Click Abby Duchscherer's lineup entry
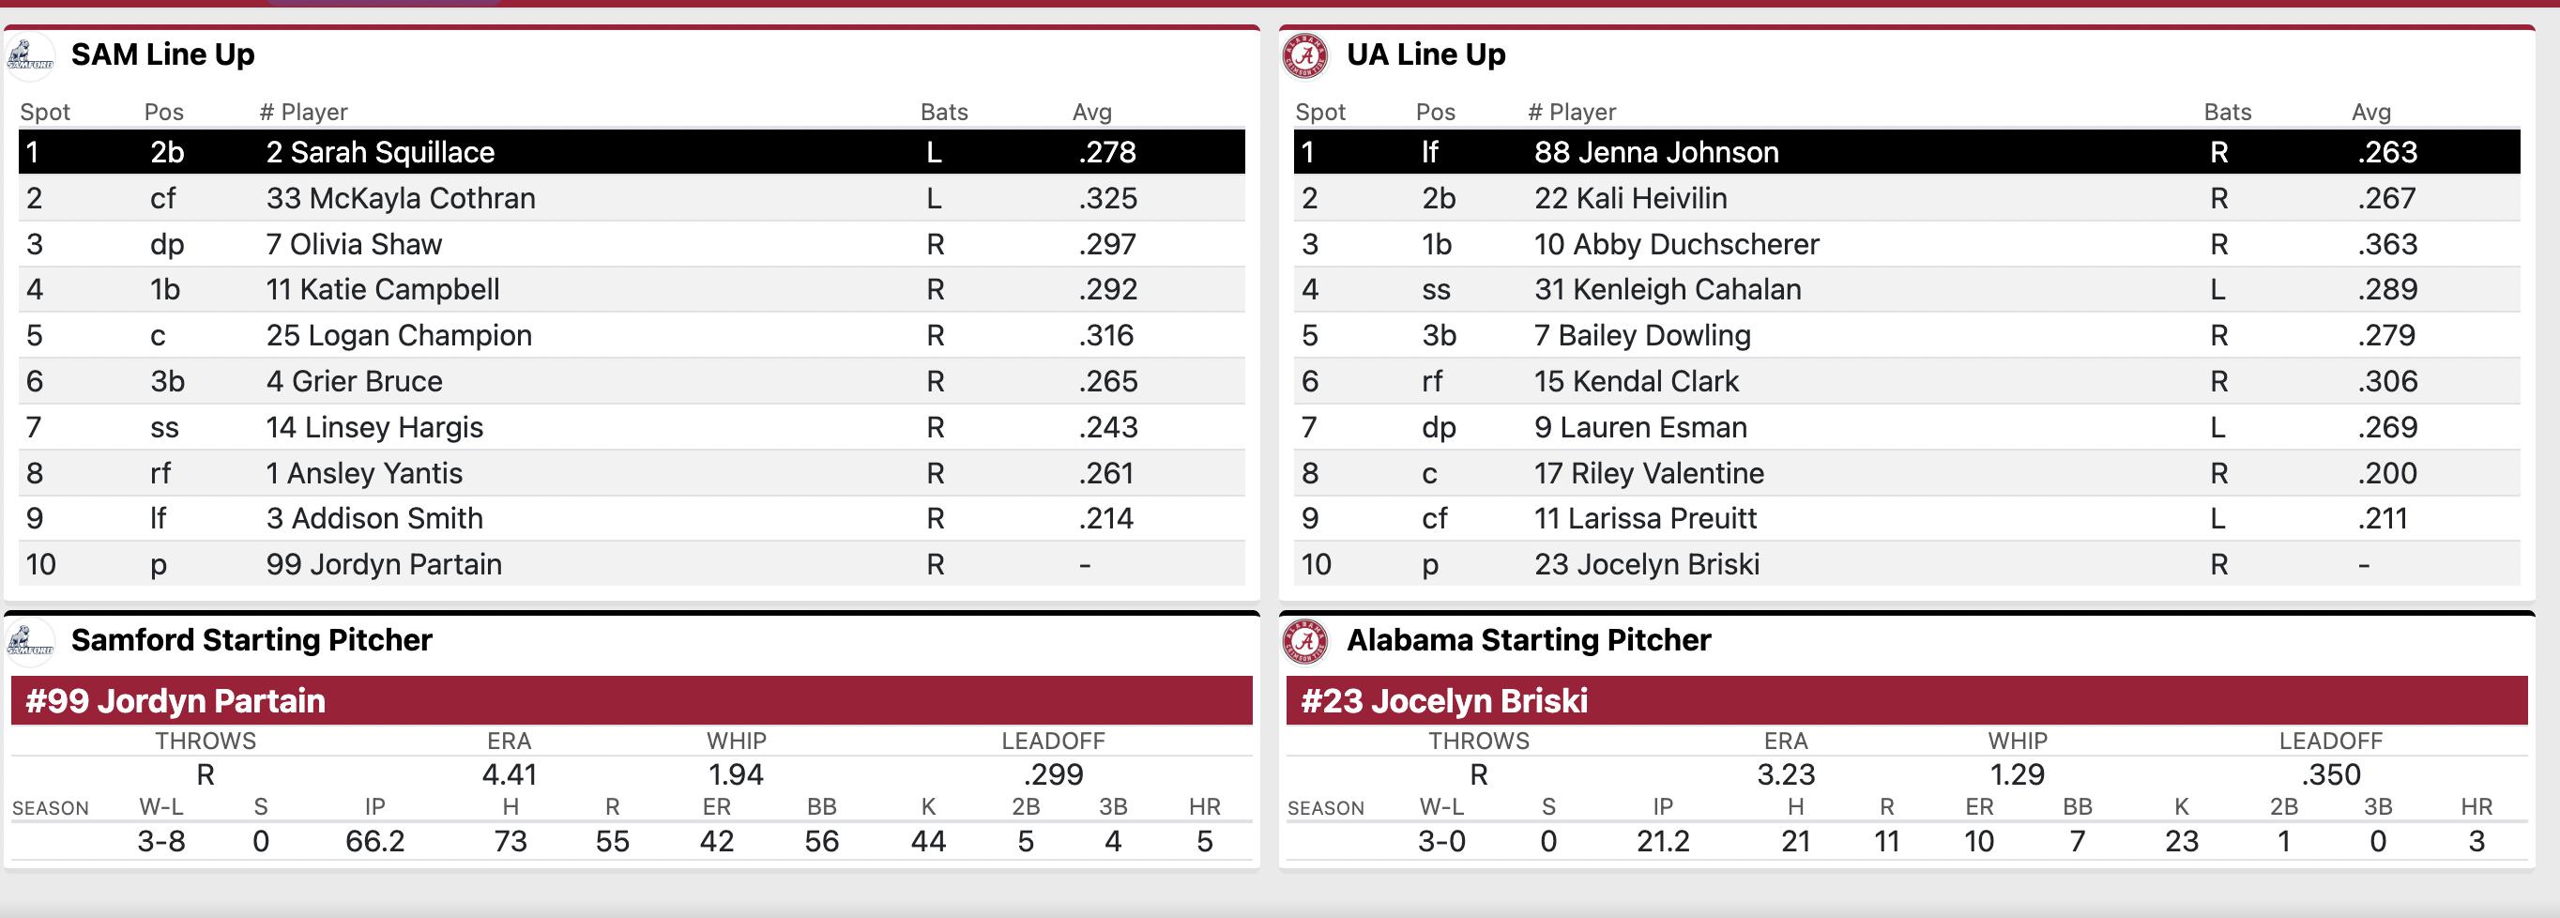This screenshot has height=918, width=2560. (x=1906, y=243)
